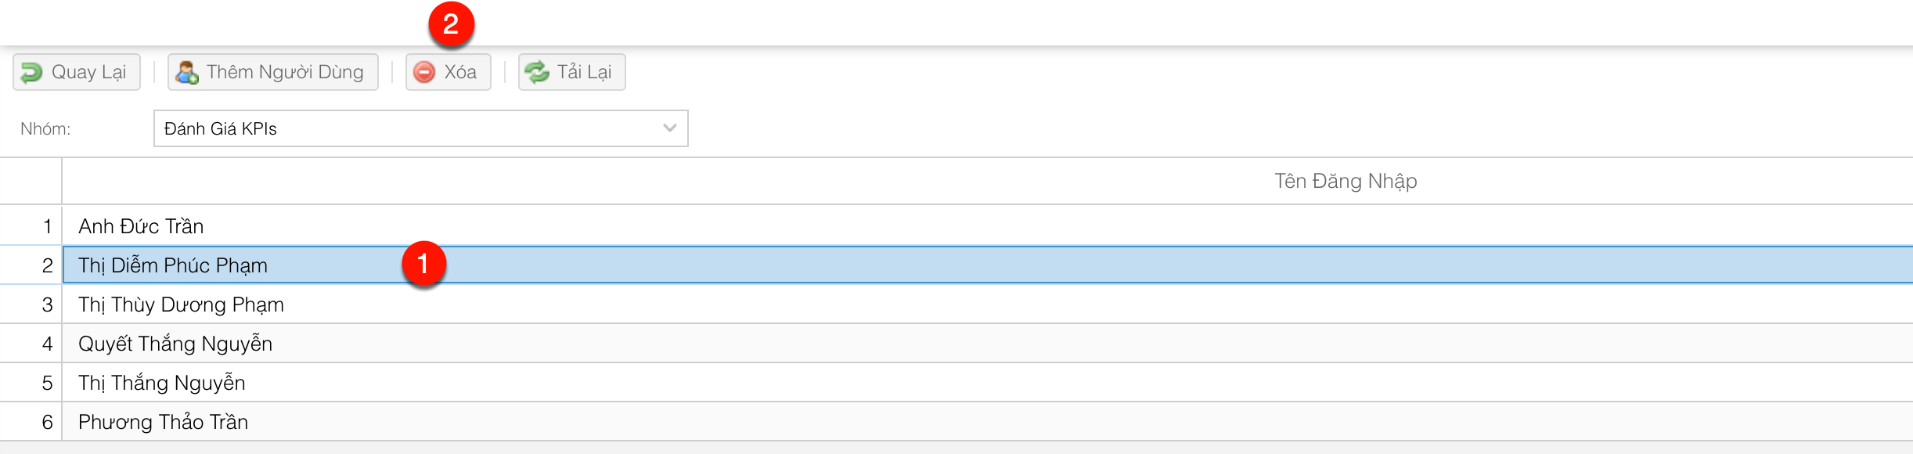
Task: Click the green Quay Lại back arrow icon
Action: (x=31, y=73)
